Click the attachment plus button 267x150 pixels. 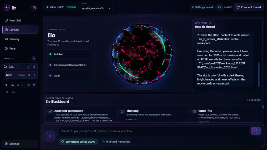tap(50, 136)
